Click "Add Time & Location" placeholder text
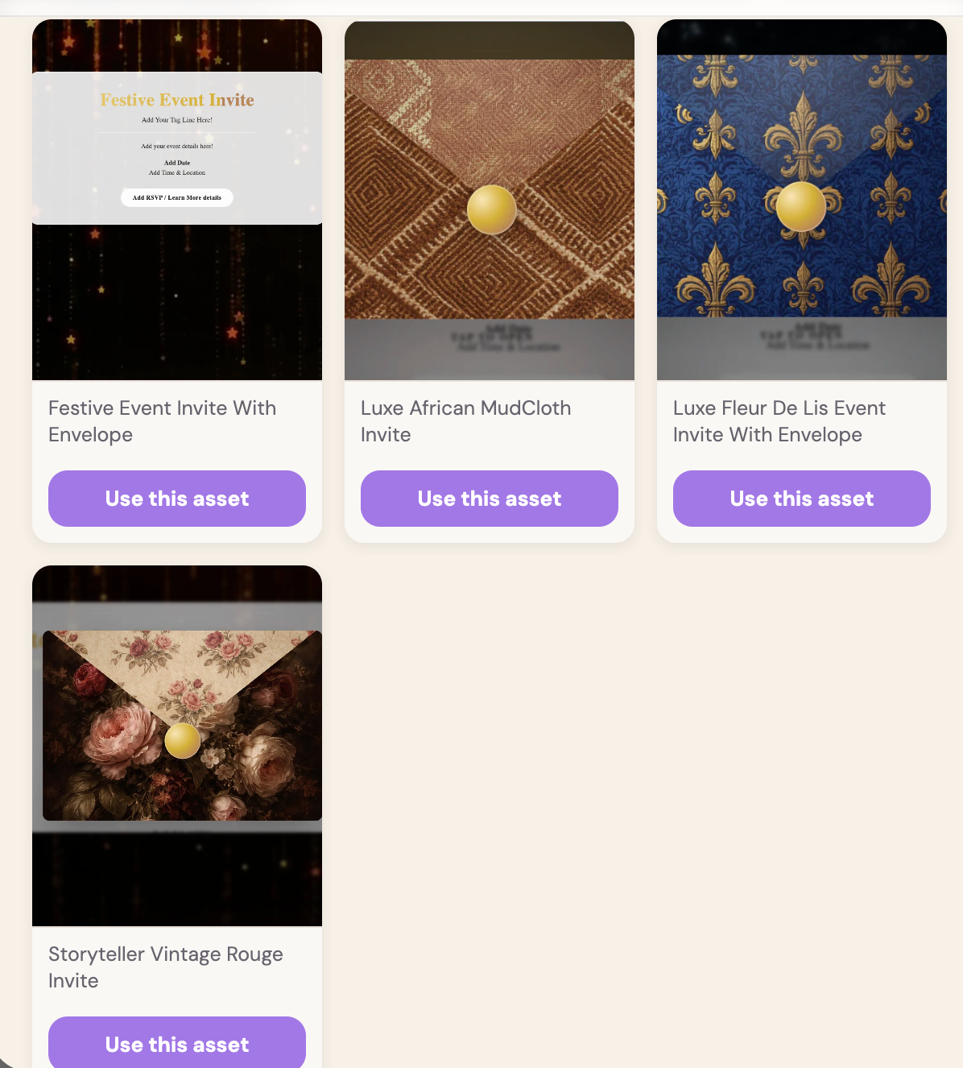963x1068 pixels. pos(176,172)
